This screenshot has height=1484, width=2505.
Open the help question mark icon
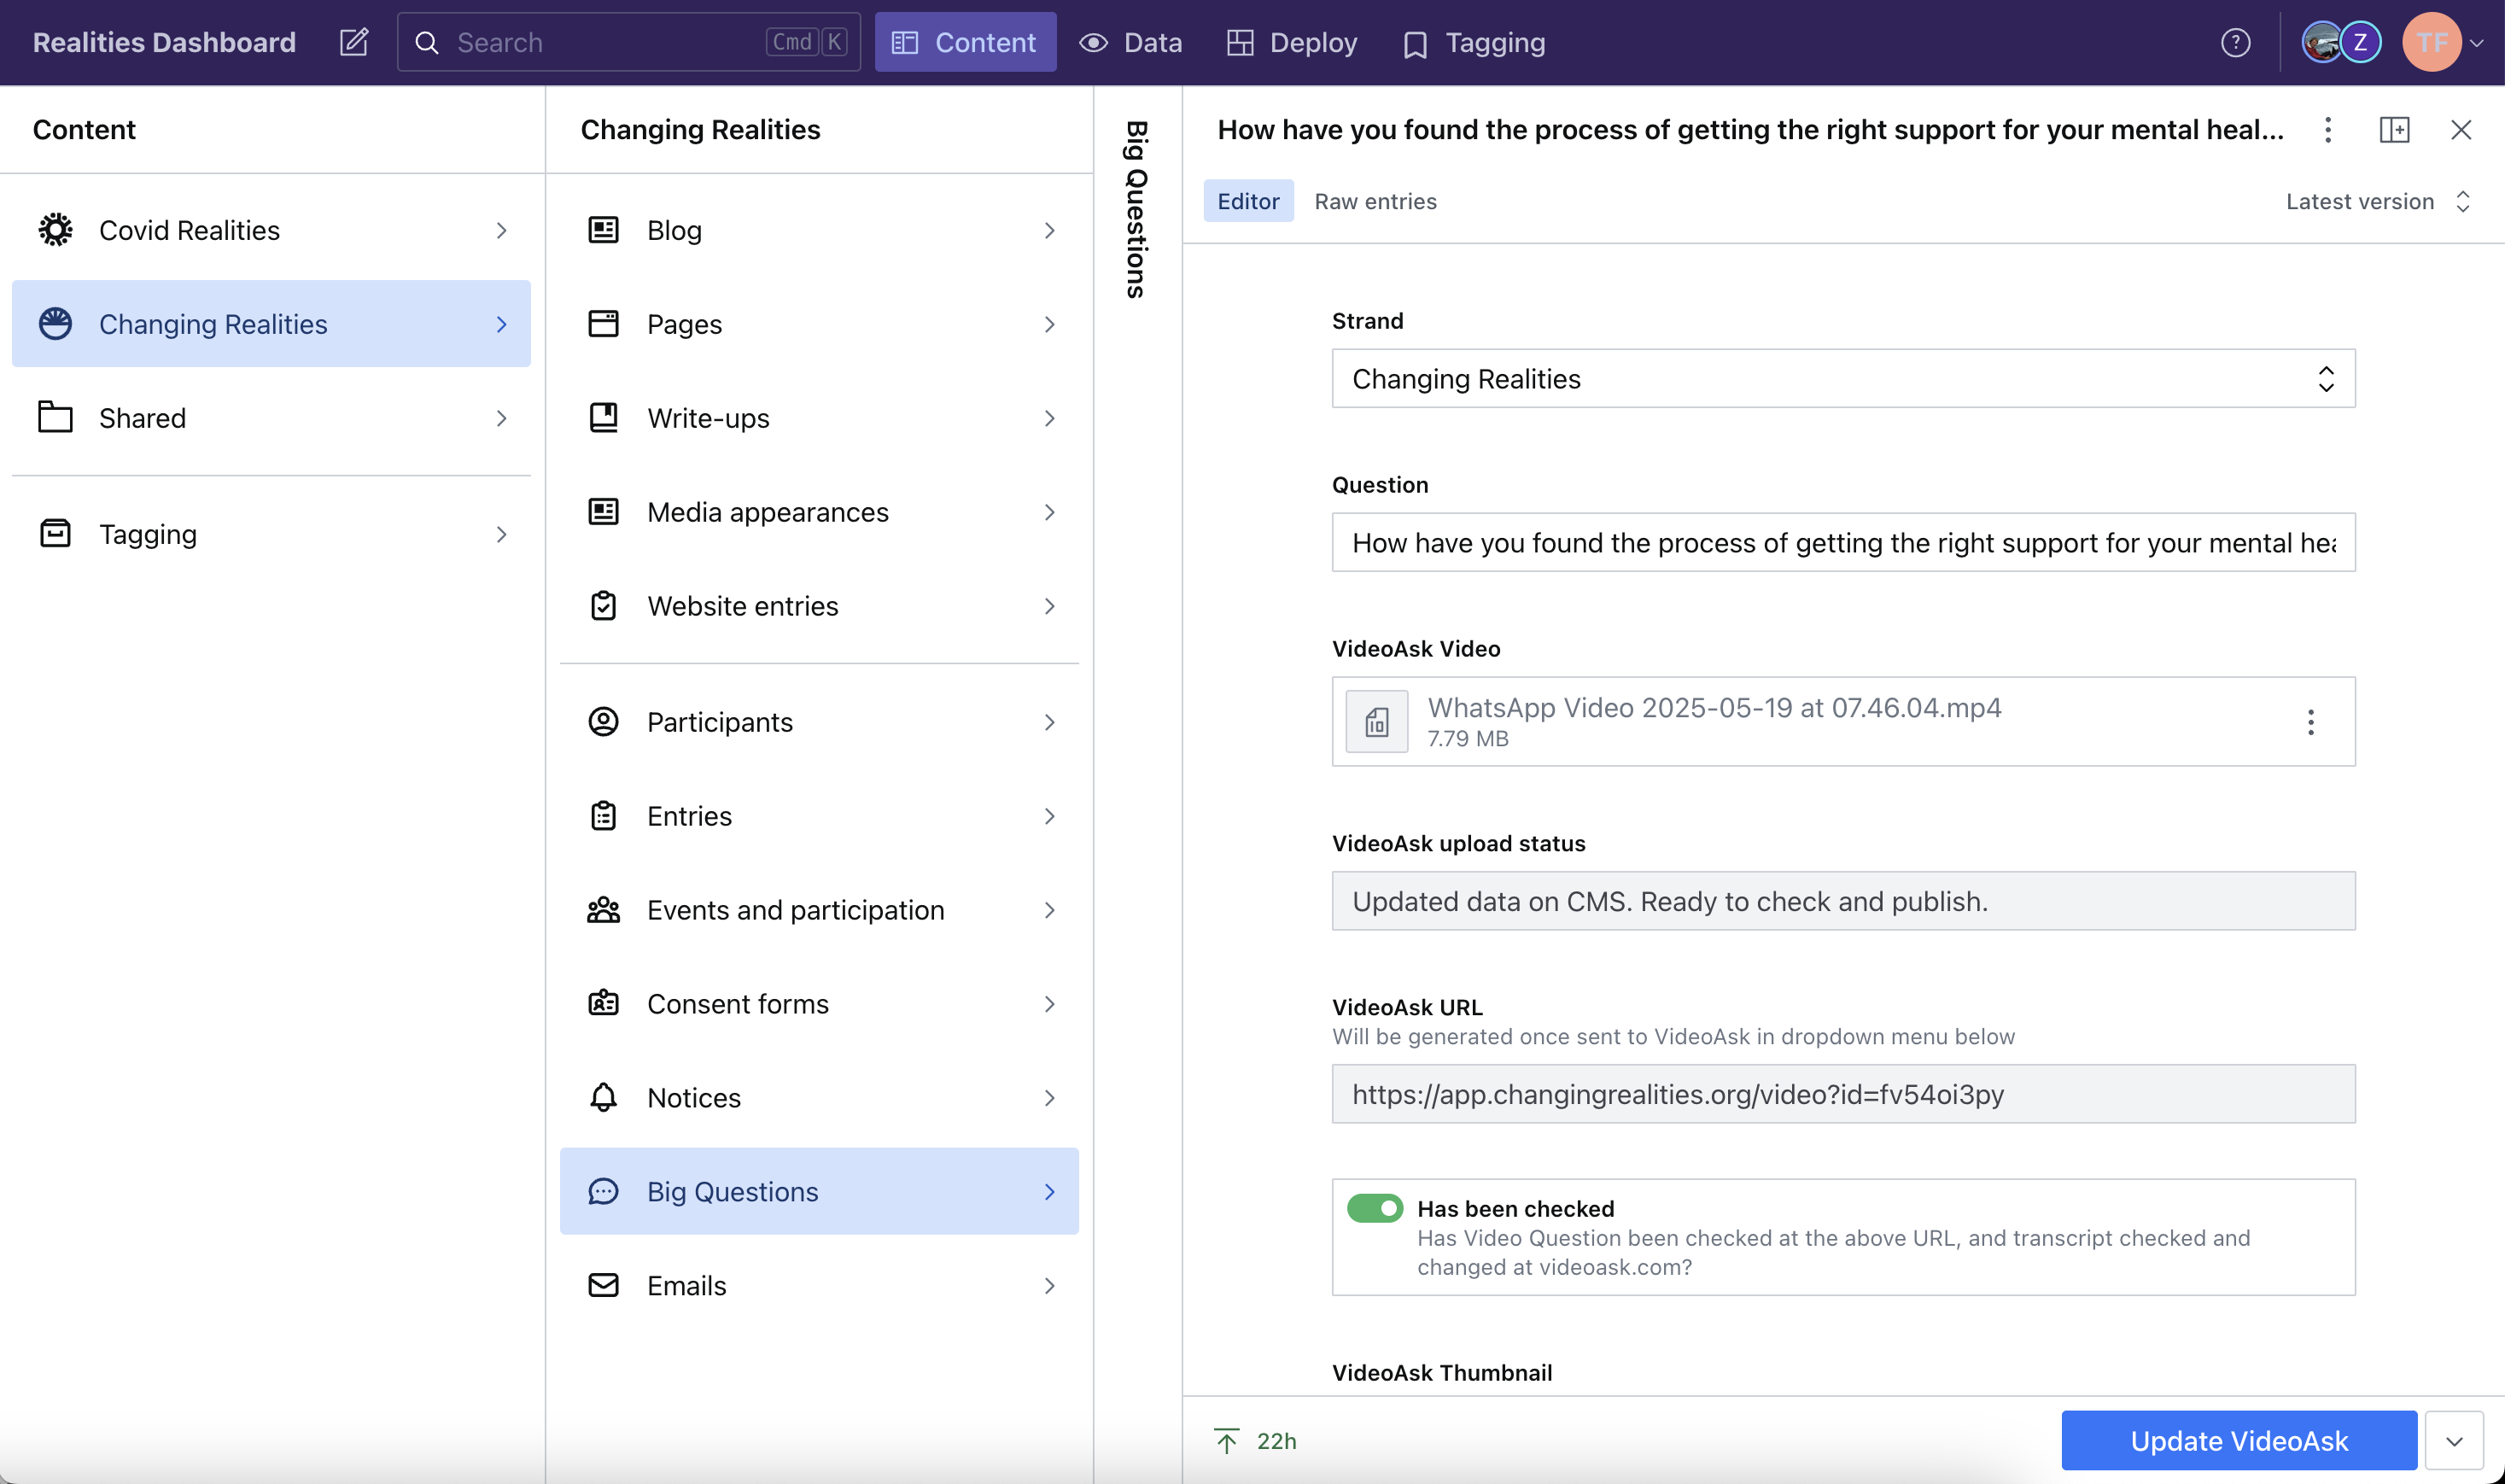[2235, 42]
